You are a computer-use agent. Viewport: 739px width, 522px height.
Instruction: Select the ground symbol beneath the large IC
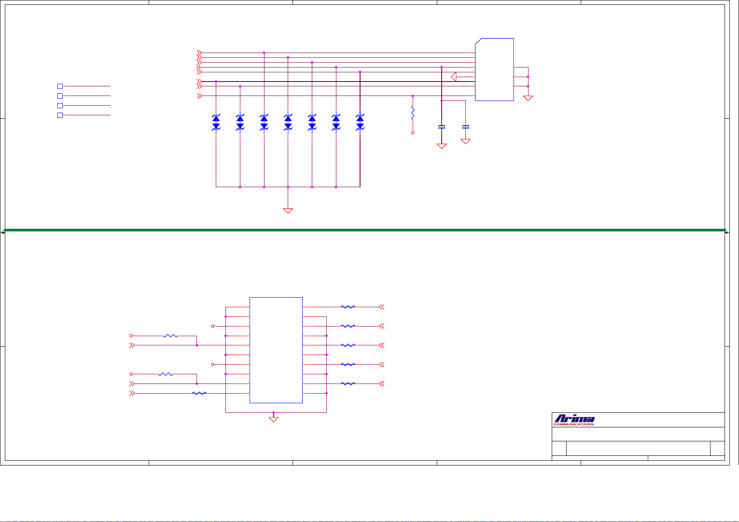(273, 419)
